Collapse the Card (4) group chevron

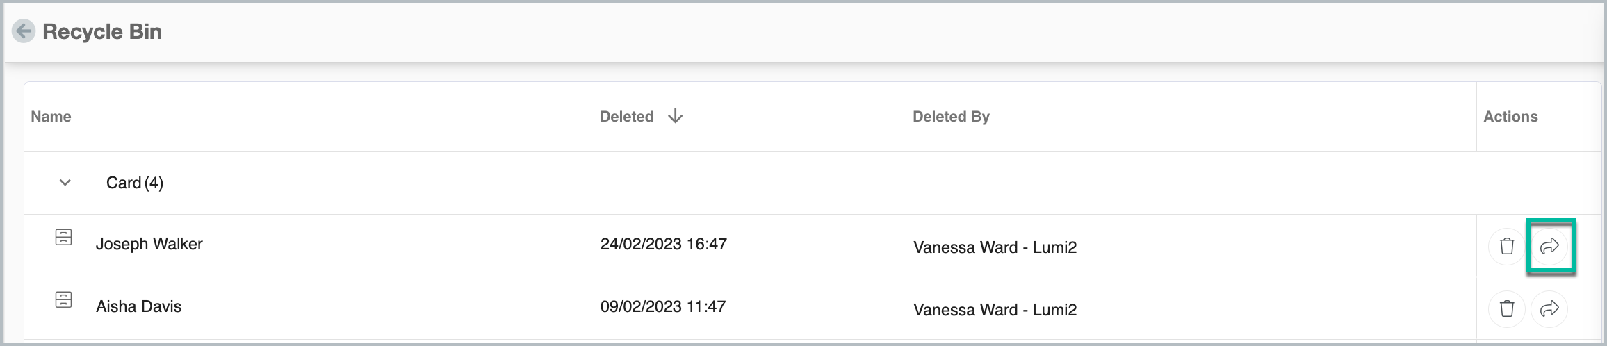click(65, 183)
